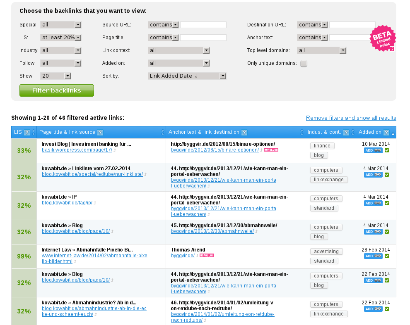Toggle green checkmark in 10 Mar 2014 row
This screenshot has height=325, width=410.
pyautogui.click(x=387, y=150)
